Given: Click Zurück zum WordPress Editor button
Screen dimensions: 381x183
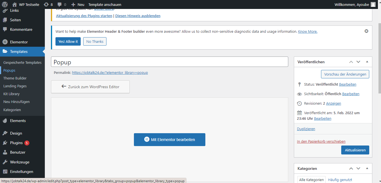Looking at the screenshot, I should click(90, 87).
